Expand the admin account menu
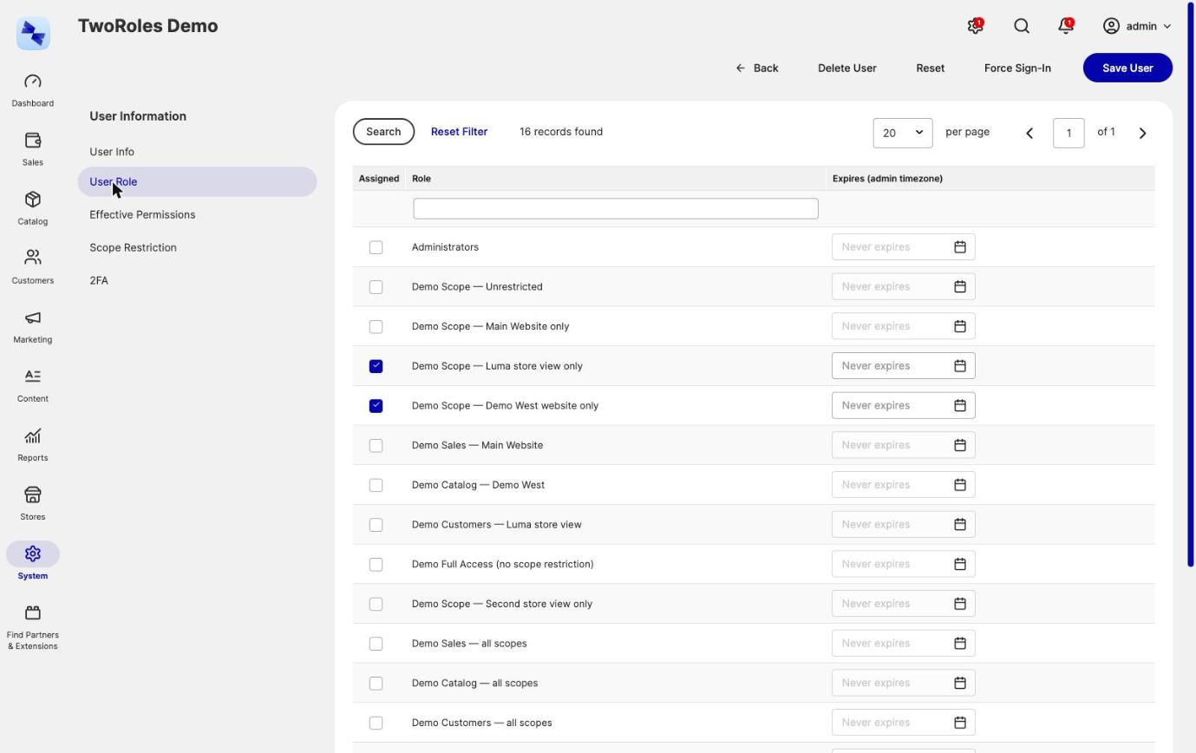This screenshot has width=1196, height=753. [x=1137, y=26]
